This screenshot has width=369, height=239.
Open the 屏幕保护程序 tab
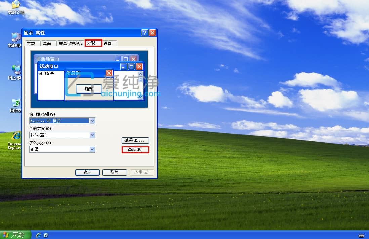click(71, 44)
